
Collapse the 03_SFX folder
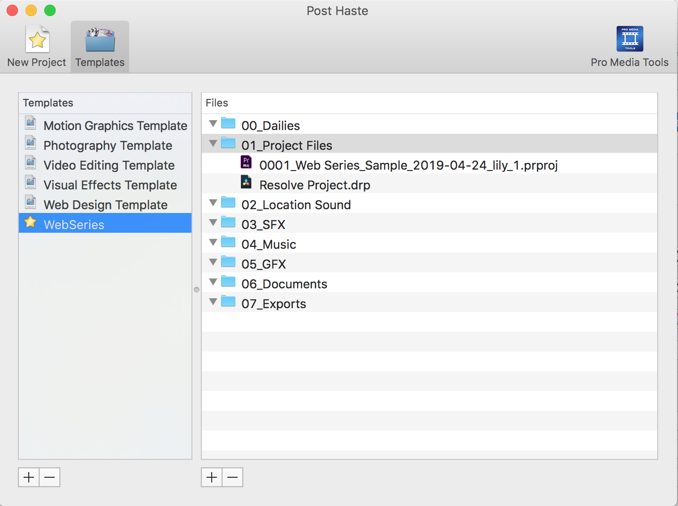(x=213, y=223)
